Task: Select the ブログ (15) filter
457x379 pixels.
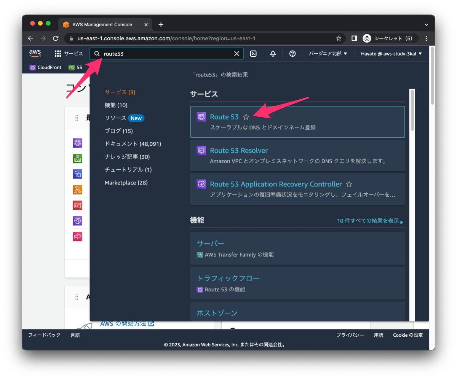Action: tap(119, 131)
